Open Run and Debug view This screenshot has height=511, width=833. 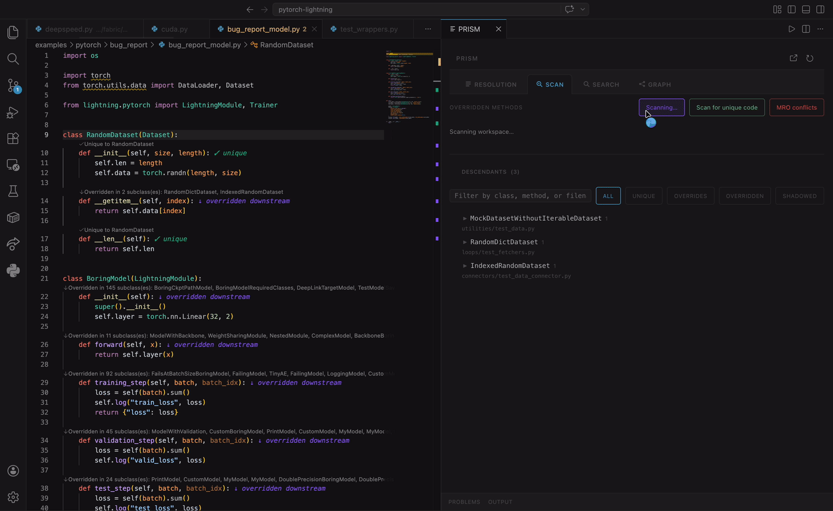coord(13,112)
